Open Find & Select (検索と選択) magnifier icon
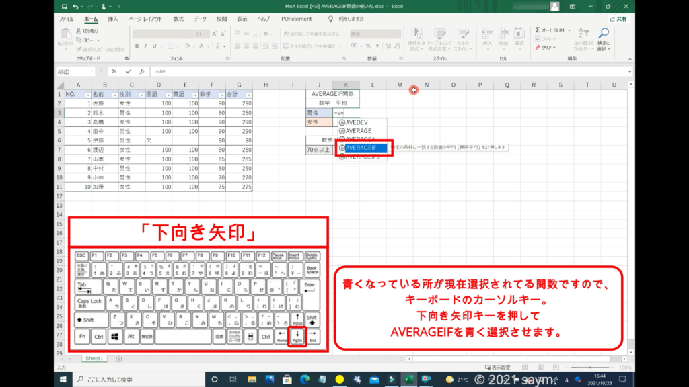Screen dimensions: 689x387 click(x=603, y=35)
